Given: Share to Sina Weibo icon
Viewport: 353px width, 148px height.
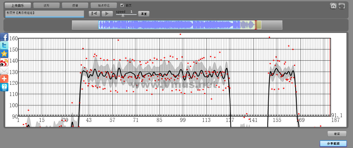Looking at the screenshot, I should (4, 62).
